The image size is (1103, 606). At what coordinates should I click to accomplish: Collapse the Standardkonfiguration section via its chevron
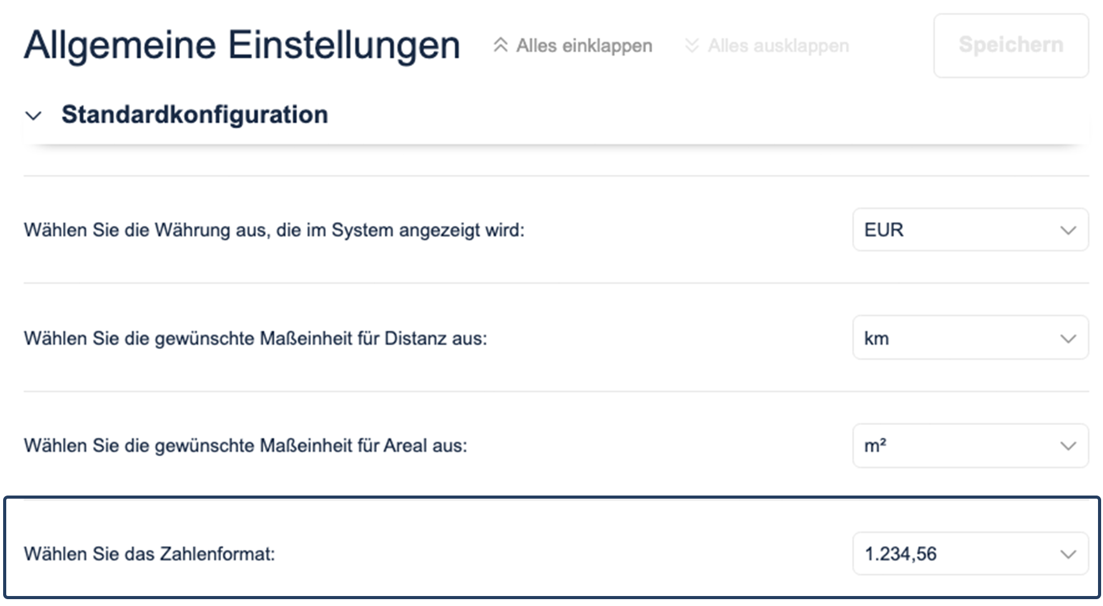coord(33,115)
